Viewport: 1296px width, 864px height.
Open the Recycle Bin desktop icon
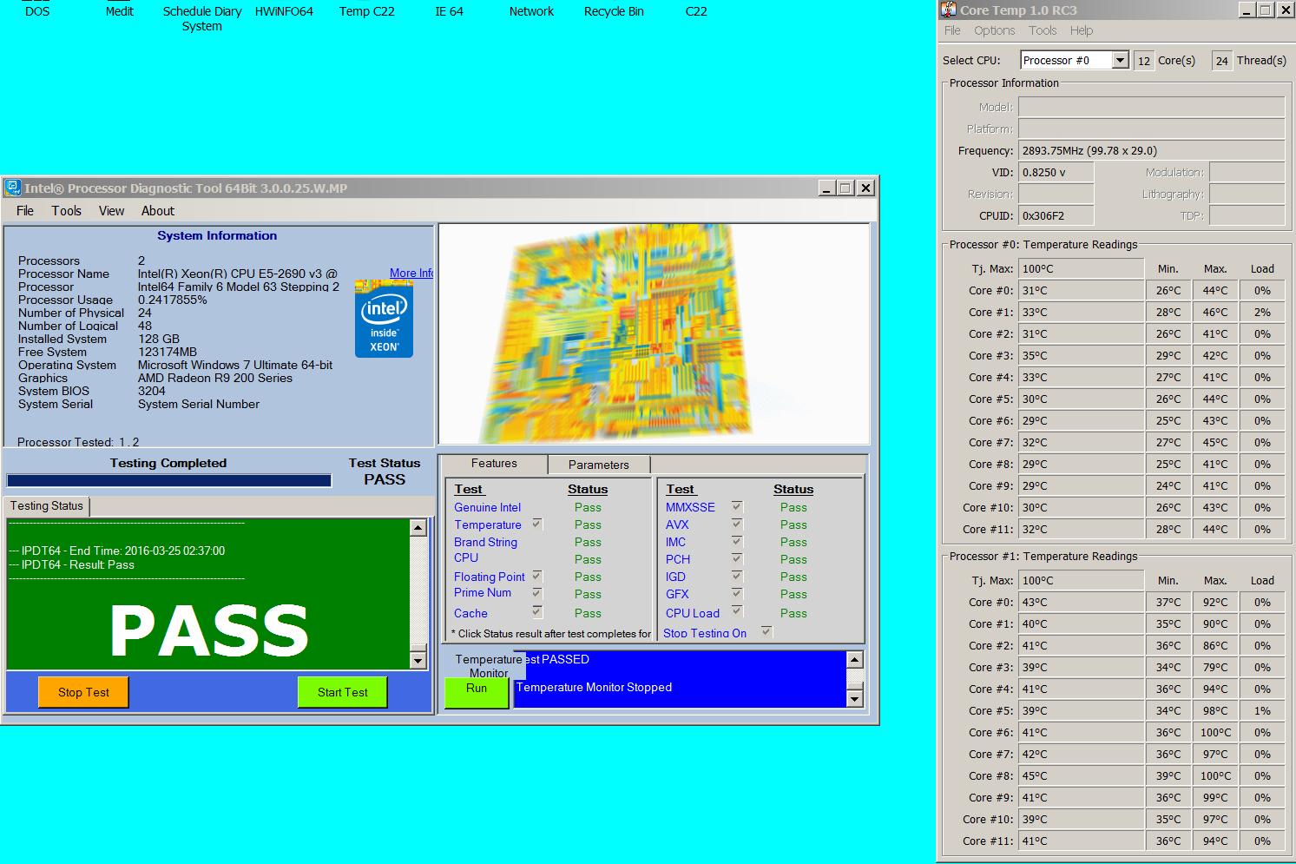pyautogui.click(x=614, y=11)
